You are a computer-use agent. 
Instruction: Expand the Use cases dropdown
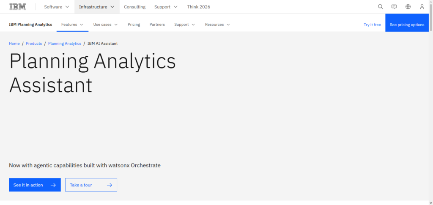[105, 25]
